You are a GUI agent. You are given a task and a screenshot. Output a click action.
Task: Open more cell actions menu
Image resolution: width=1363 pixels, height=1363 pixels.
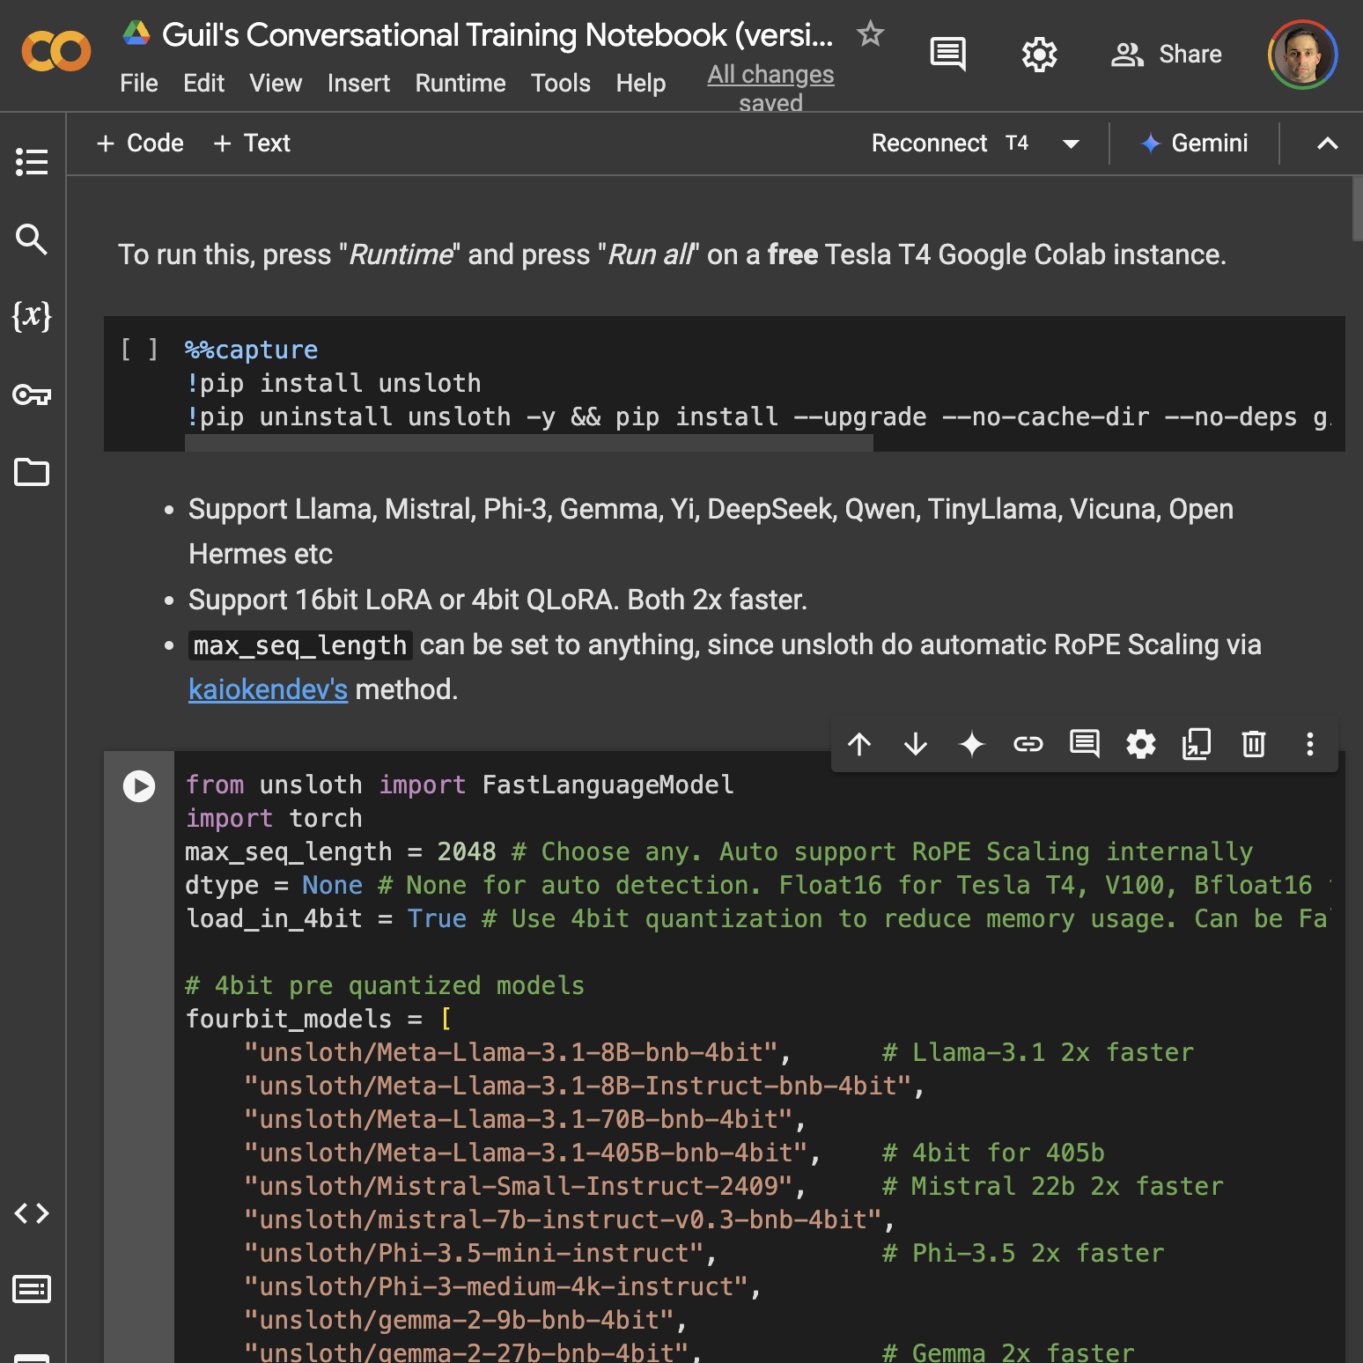(x=1310, y=744)
